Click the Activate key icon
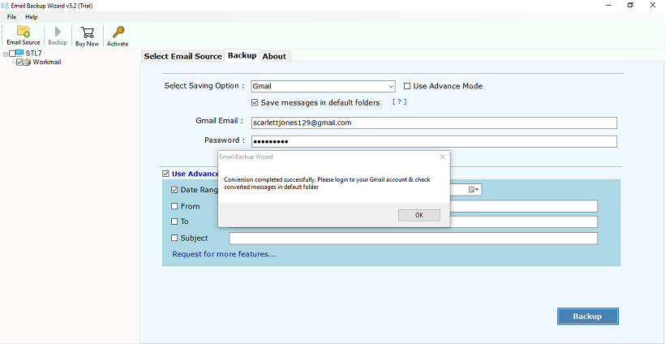This screenshot has width=665, height=344. (118, 32)
